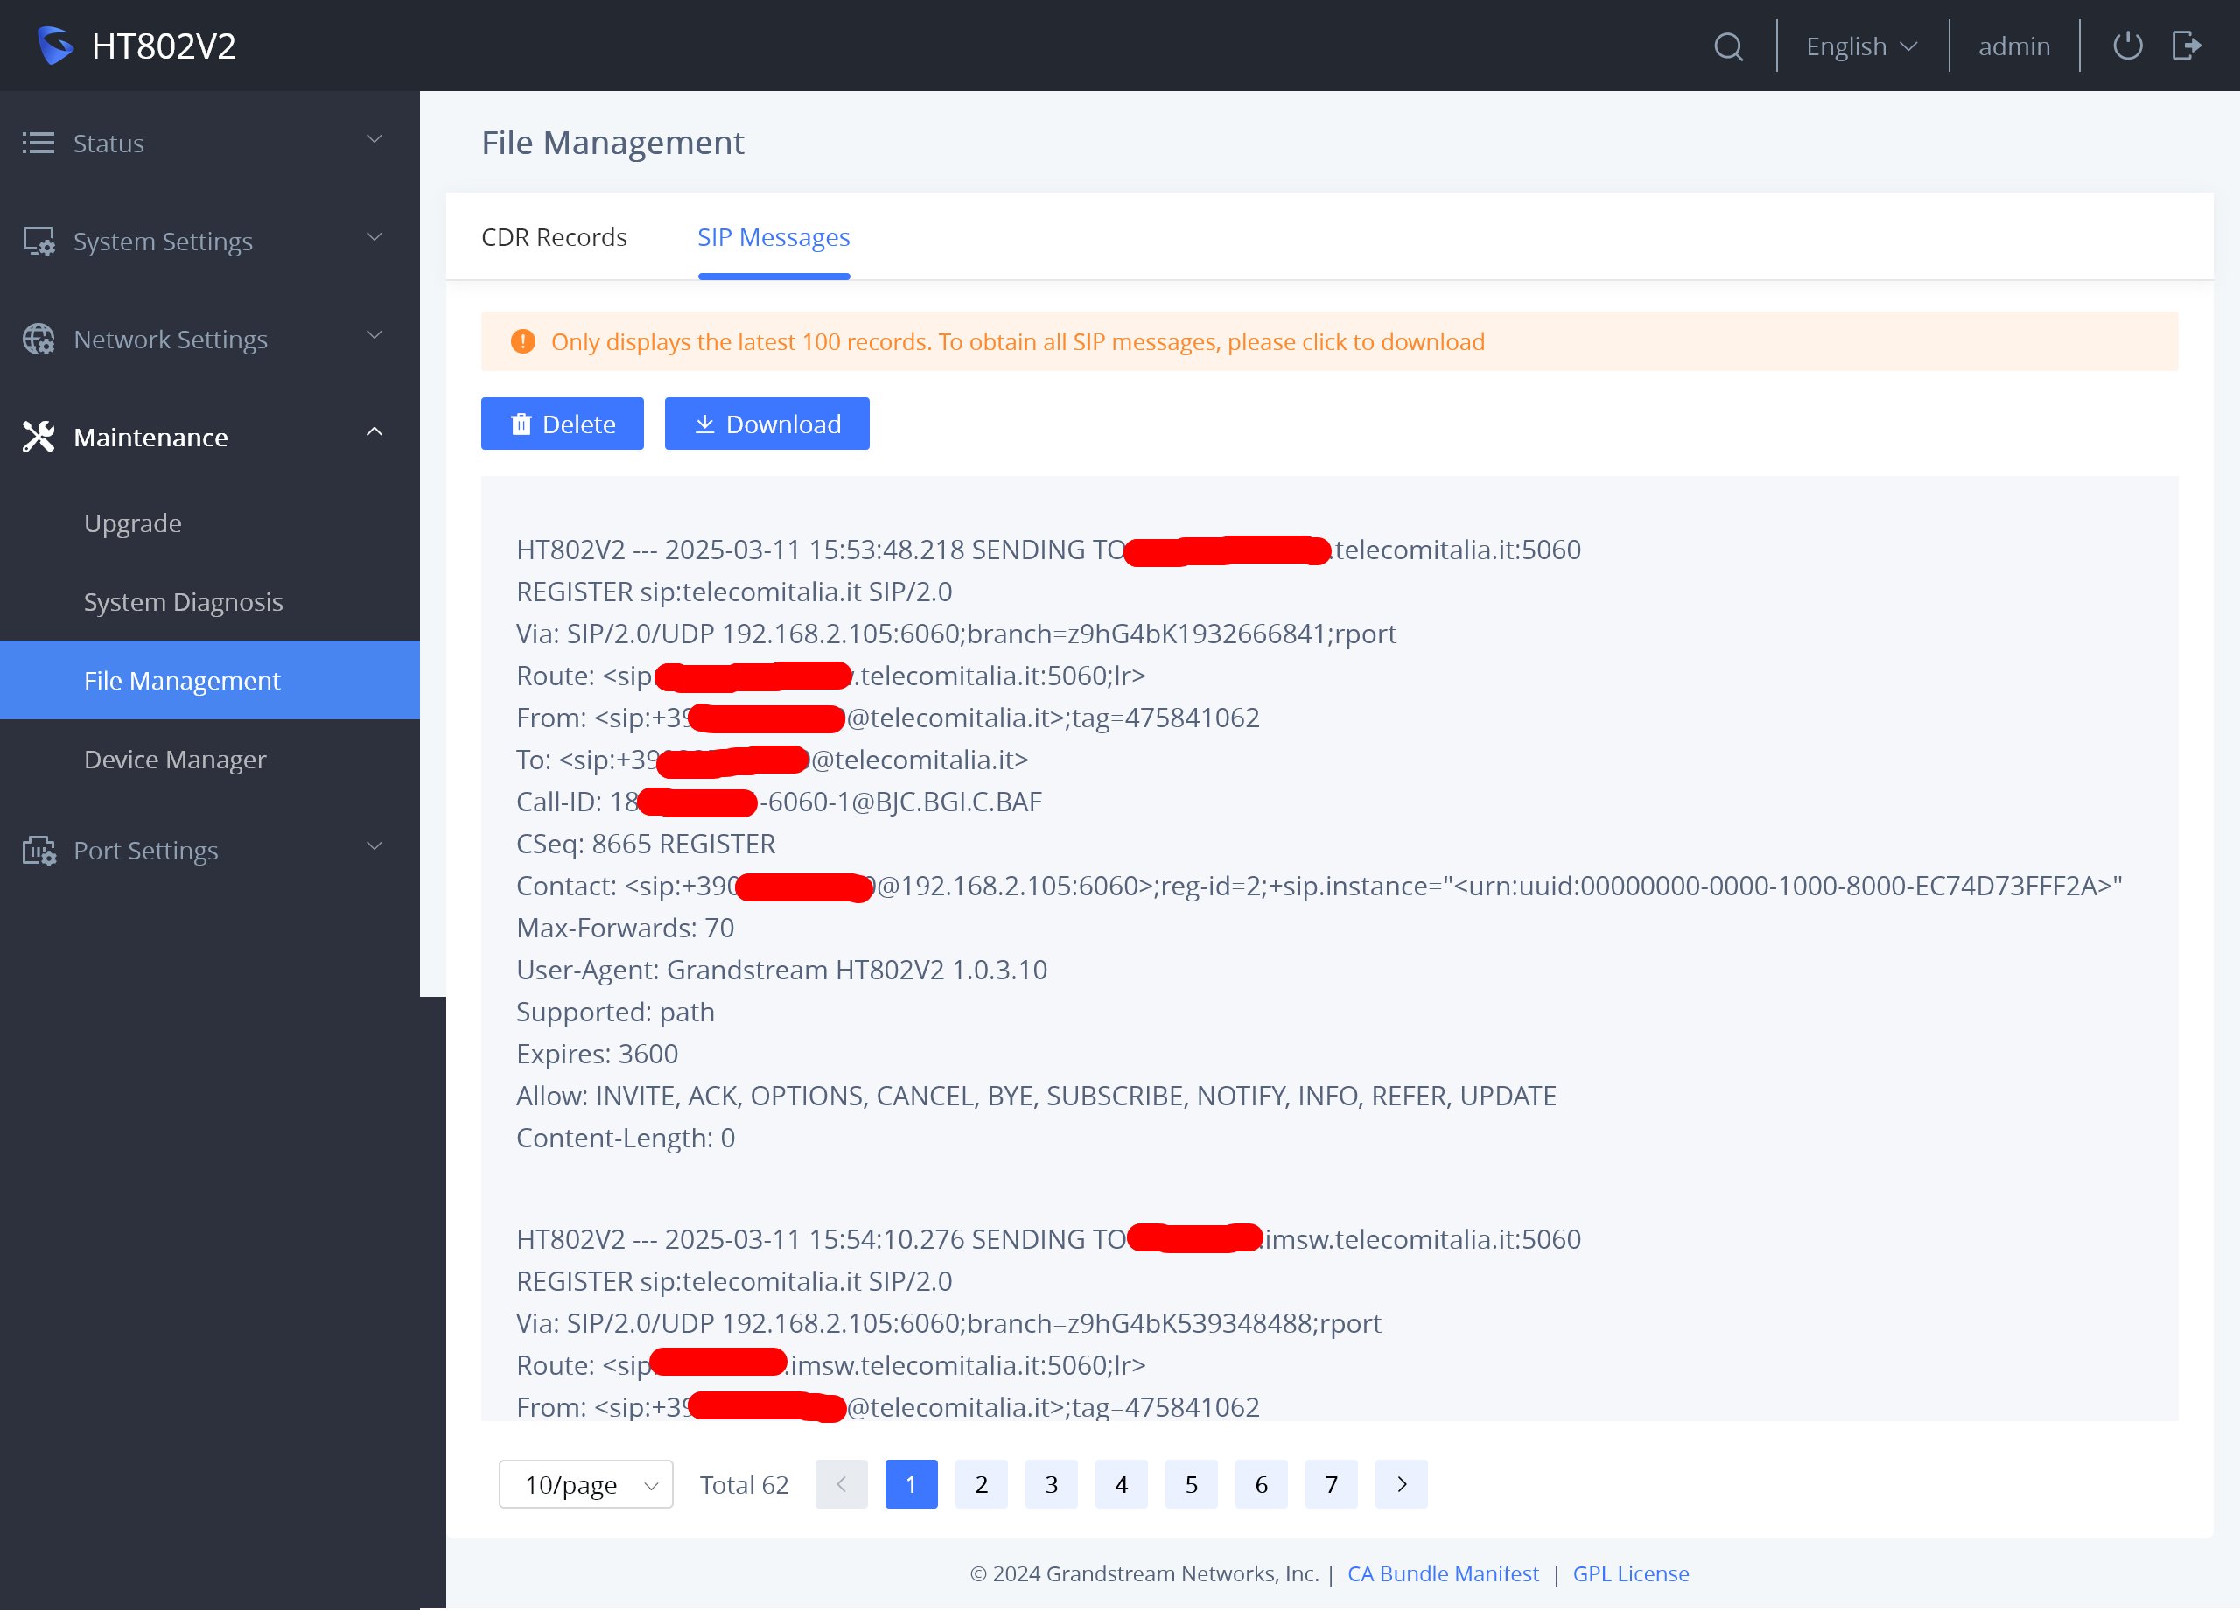Go to page 2
Image resolution: width=2240 pixels, height=1612 pixels.
(982, 1483)
